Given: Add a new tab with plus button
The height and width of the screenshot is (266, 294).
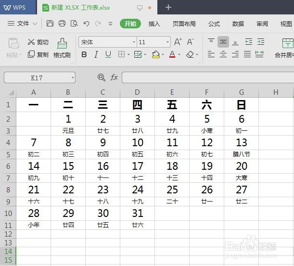Looking at the screenshot, I should (x=168, y=7).
